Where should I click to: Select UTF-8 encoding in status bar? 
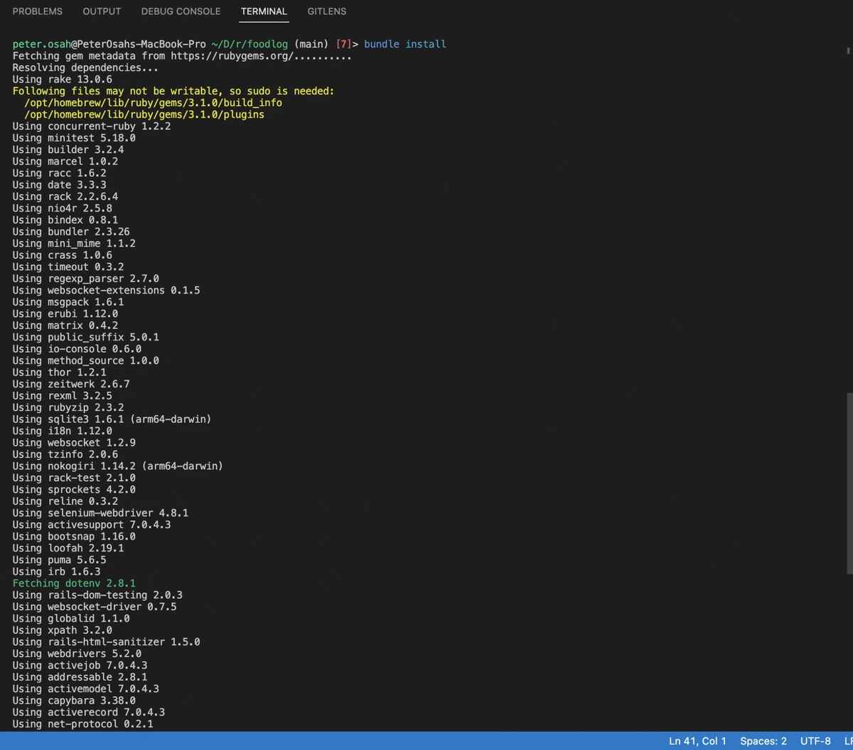(815, 741)
